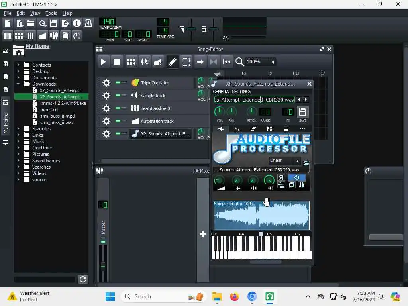The width and height of the screenshot is (408, 306).
Task: Open the Tools menu
Action: point(51,13)
